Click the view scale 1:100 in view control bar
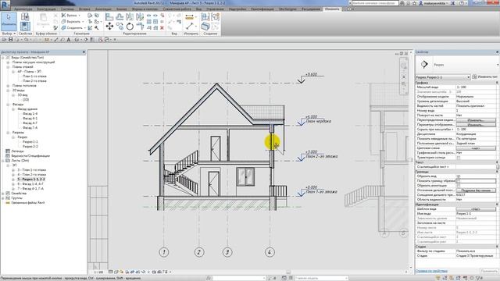 click(x=98, y=272)
